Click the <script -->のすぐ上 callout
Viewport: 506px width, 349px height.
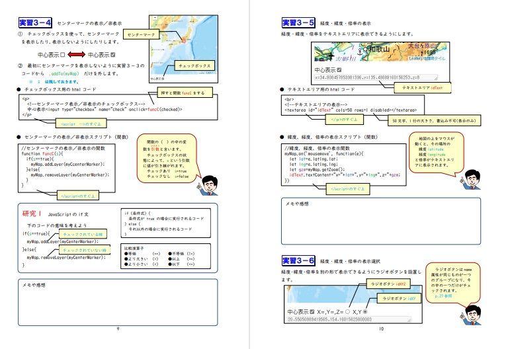(x=81, y=124)
